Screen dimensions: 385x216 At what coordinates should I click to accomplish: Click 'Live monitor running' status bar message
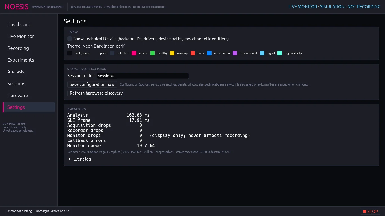[37, 211]
